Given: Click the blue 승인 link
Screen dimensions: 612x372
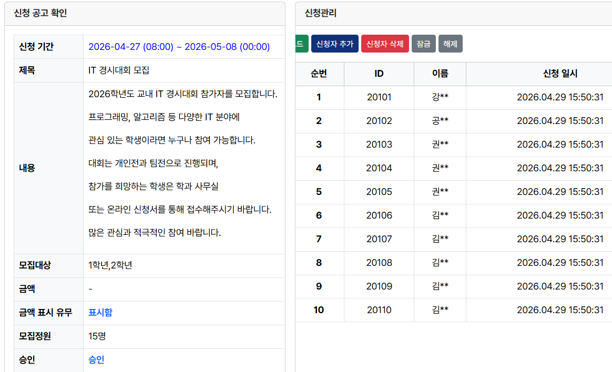Looking at the screenshot, I should [96, 359].
